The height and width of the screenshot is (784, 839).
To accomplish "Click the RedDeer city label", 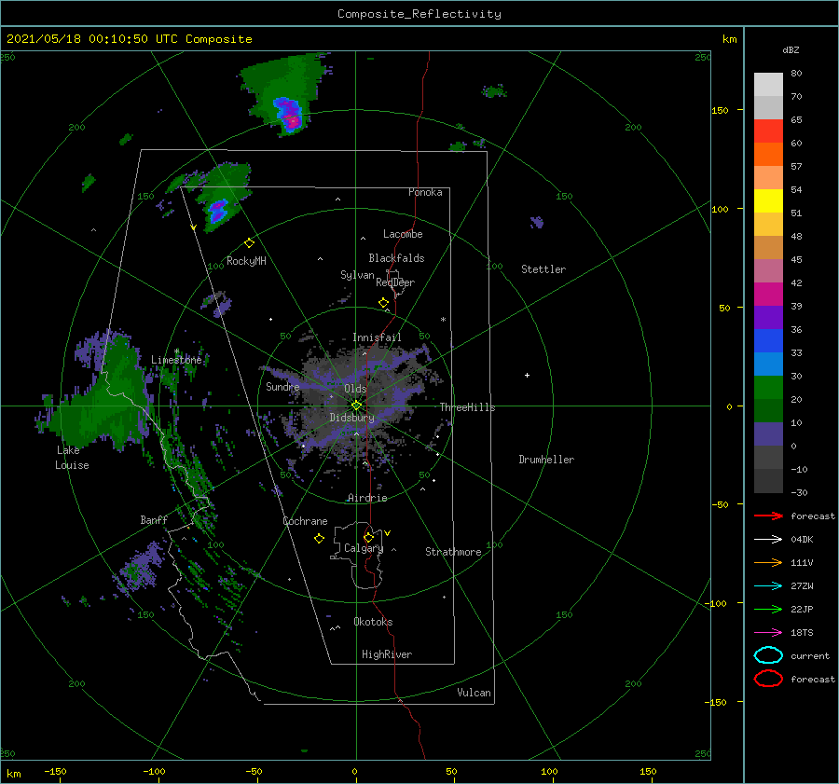I will (395, 282).
